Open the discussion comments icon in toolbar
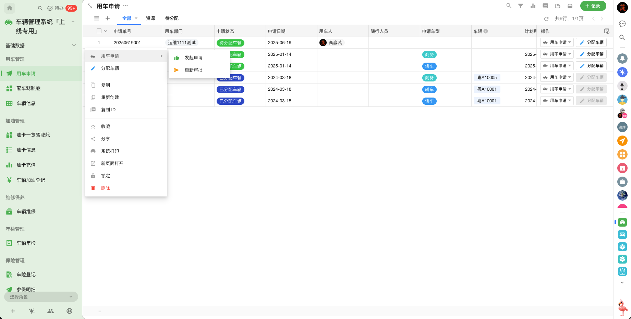 pyautogui.click(x=545, y=6)
